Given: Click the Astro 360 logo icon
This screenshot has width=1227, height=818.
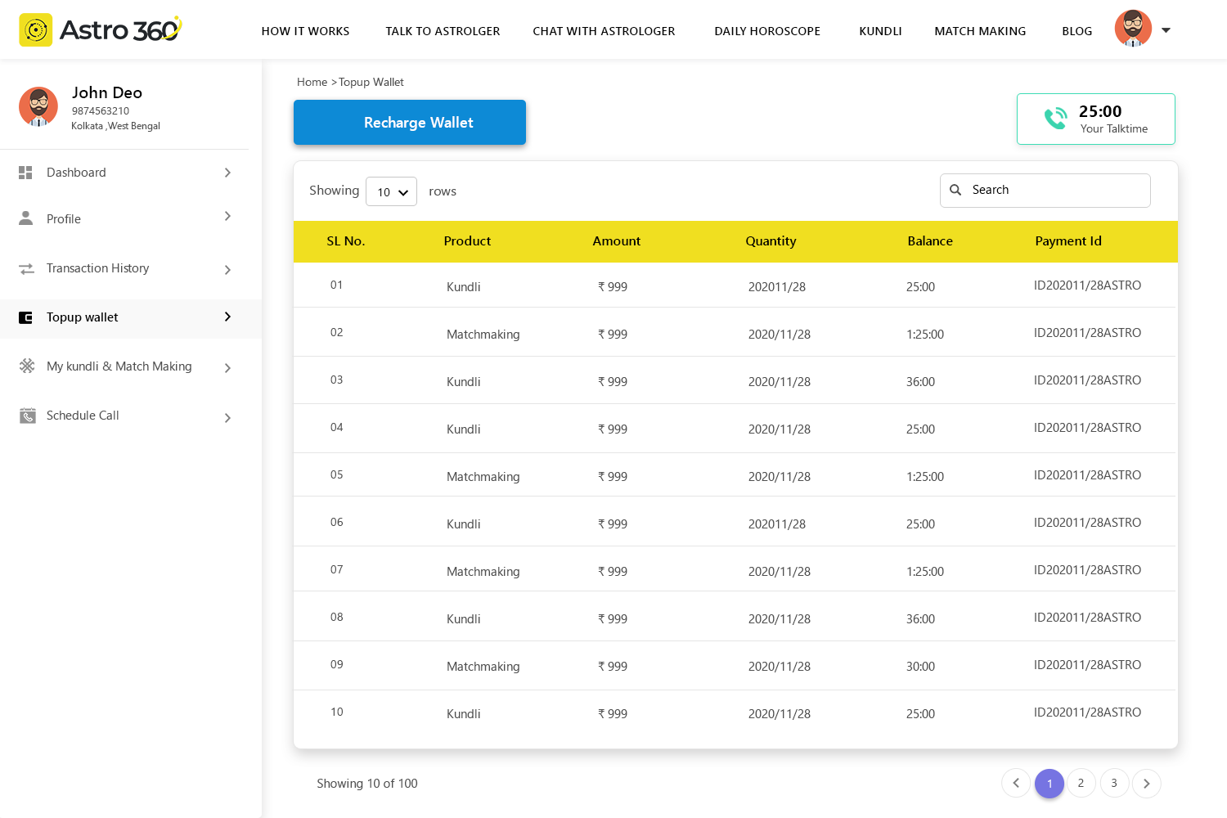Looking at the screenshot, I should pyautogui.click(x=36, y=30).
